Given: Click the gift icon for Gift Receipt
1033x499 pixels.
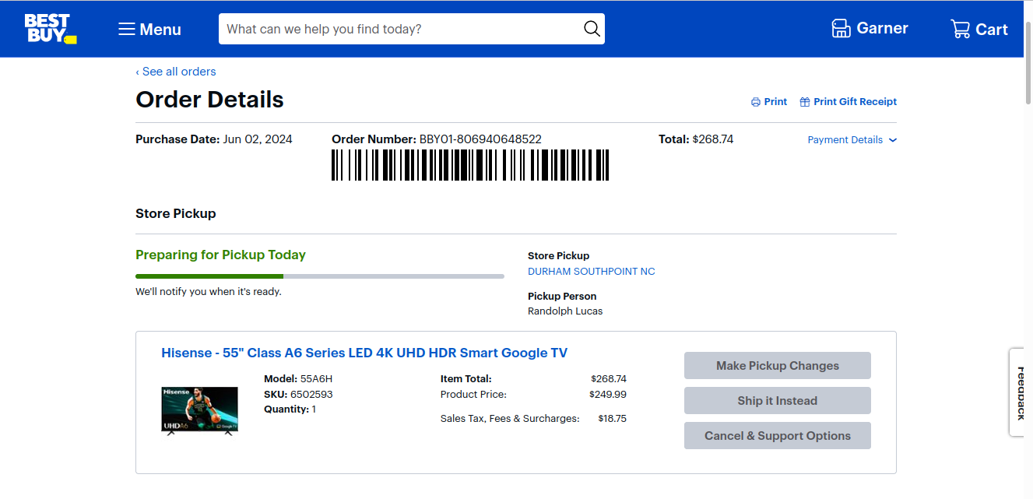Looking at the screenshot, I should pos(805,102).
